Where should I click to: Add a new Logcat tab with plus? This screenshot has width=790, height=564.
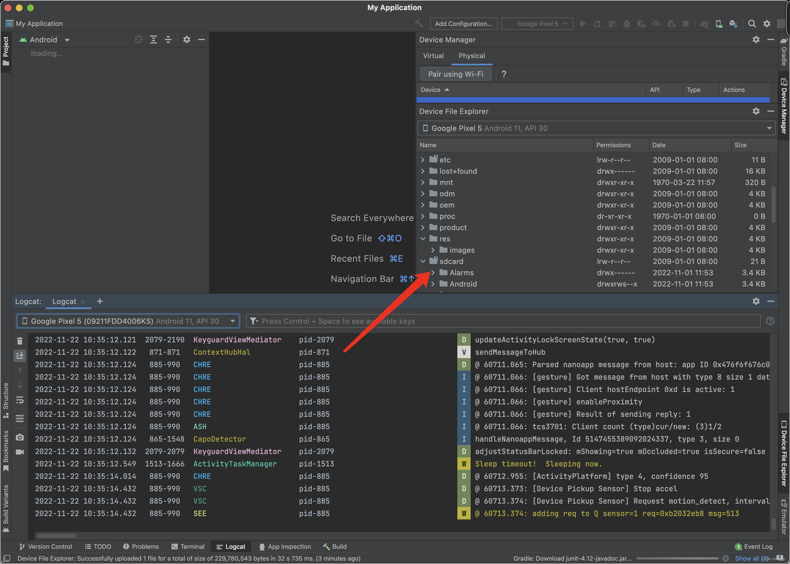click(x=100, y=301)
